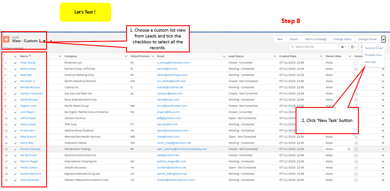Uncheck the Shelly Brownell row checkbox
Viewport: 390px width, 191px height.
pos(15,180)
